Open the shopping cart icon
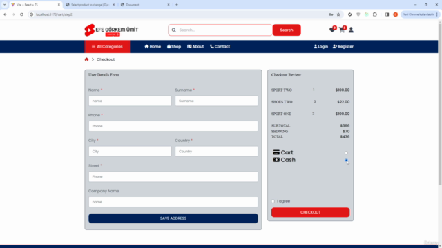 point(342,30)
